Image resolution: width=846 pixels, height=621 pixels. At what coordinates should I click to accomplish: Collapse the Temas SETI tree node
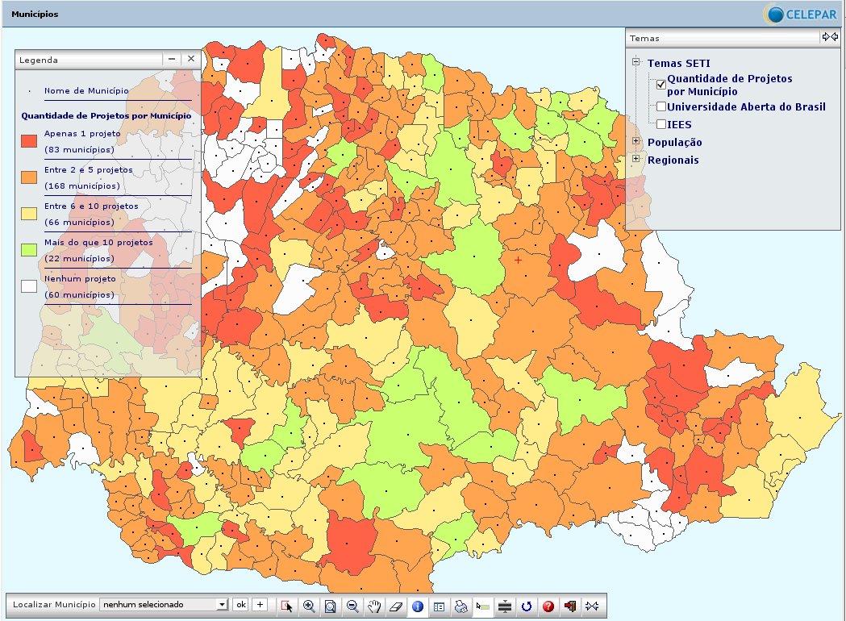coord(636,62)
